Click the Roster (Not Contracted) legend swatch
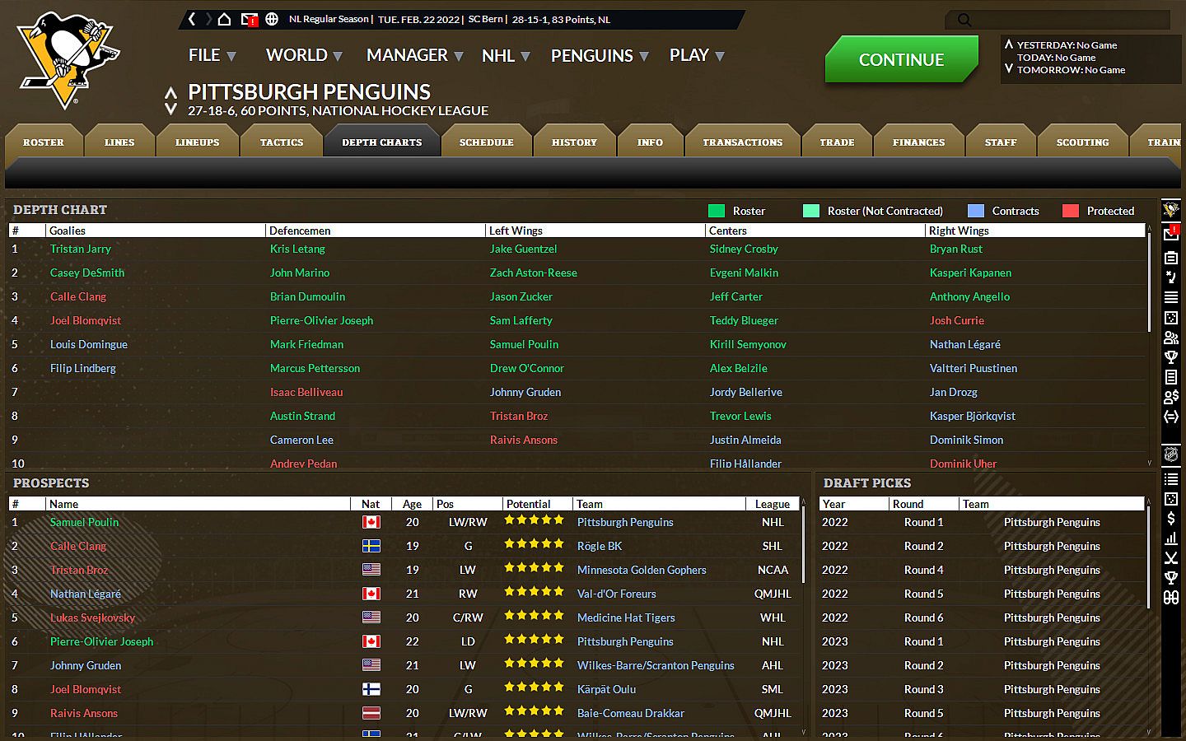1186x741 pixels. pos(811,211)
